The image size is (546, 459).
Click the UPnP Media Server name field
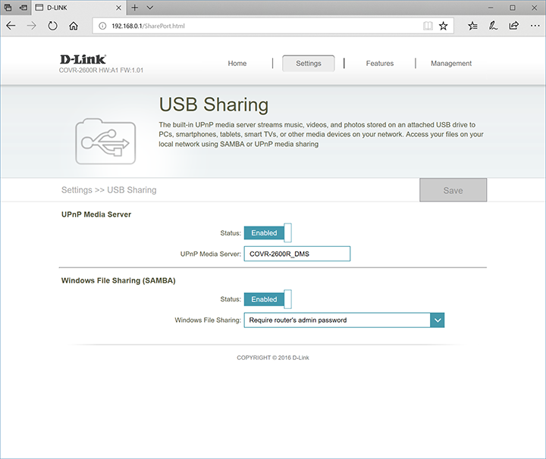coord(297,254)
